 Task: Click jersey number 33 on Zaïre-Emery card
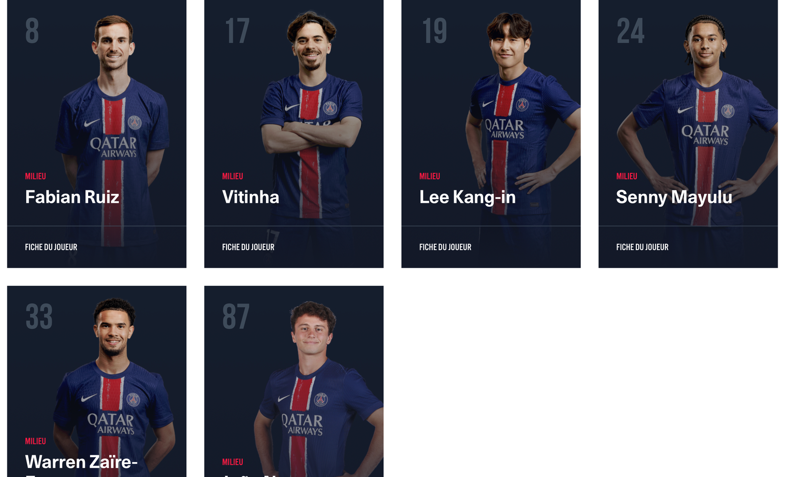click(x=39, y=316)
